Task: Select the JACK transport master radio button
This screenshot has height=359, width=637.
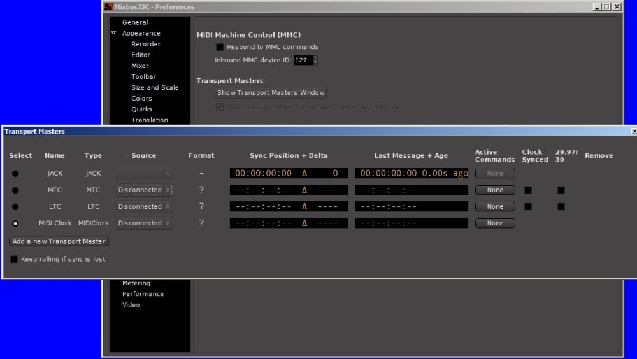Action: (15, 173)
